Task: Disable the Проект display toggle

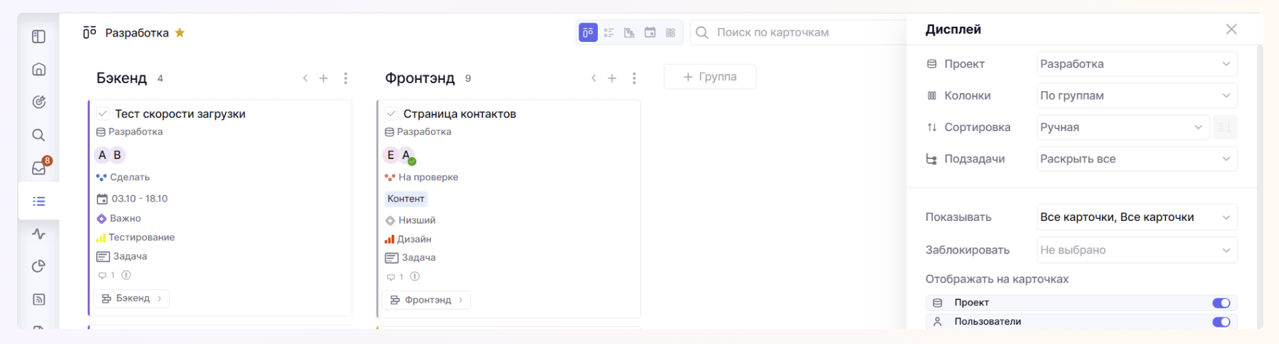Action: click(x=1221, y=303)
